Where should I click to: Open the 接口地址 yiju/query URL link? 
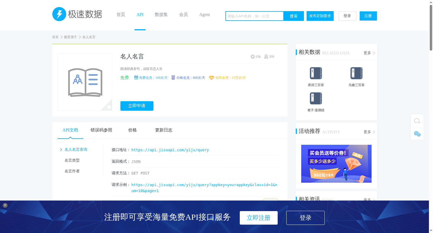pyautogui.click(x=170, y=150)
